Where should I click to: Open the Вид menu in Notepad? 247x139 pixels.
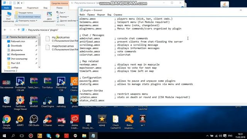coord(109,15)
